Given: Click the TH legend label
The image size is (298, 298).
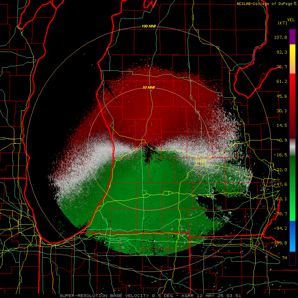Looking at the screenshot, I should (x=284, y=258).
